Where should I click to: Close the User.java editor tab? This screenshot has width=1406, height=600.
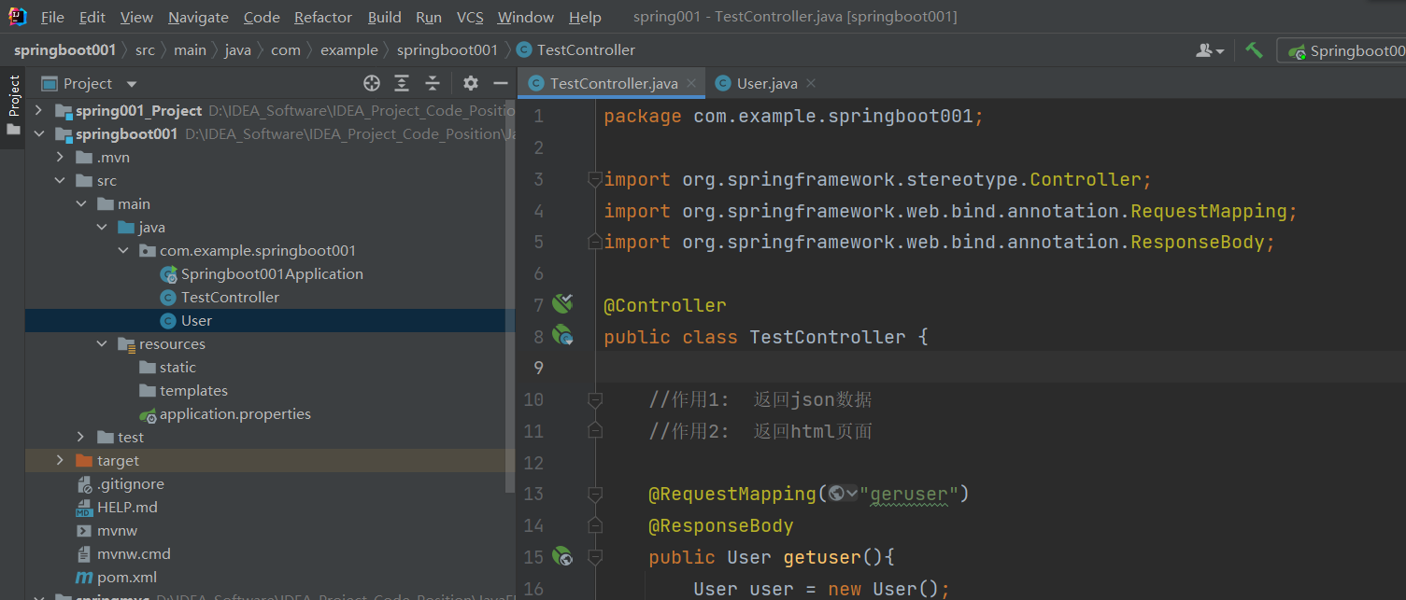pos(810,82)
